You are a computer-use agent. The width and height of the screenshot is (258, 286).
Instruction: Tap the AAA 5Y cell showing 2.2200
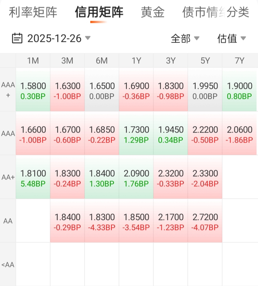(x=205, y=133)
